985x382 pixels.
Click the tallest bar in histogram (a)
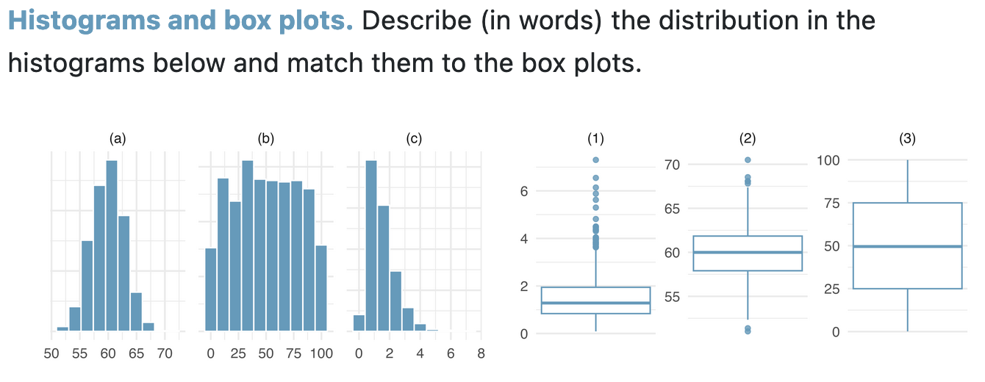coord(112,246)
